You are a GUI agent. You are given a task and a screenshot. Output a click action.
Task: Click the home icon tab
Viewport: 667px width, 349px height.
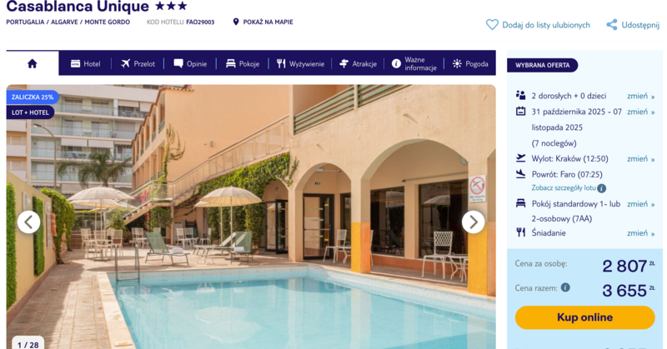(33, 64)
